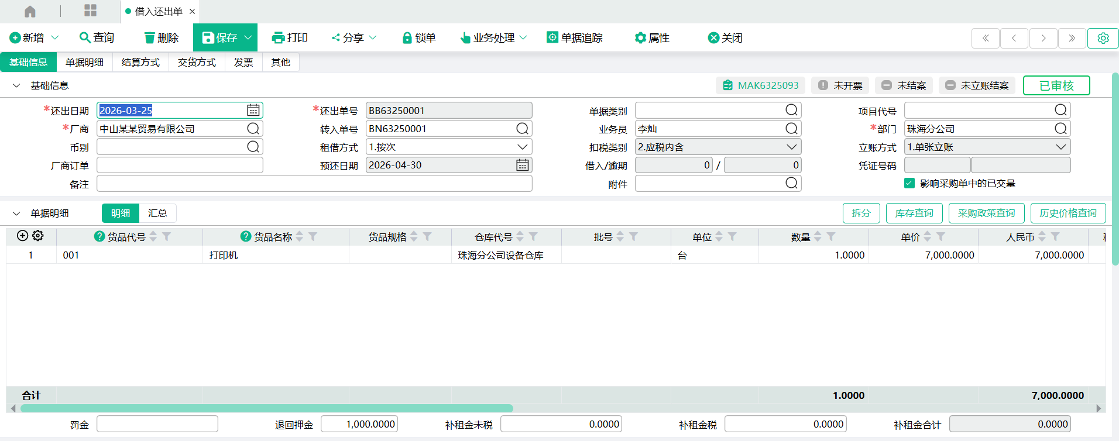Screen dimensions: 1119x441
Task: Click the horizontal scrollbar under the grid
Action: pos(266,408)
